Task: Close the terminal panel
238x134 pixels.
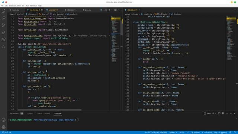Action: [235, 113]
